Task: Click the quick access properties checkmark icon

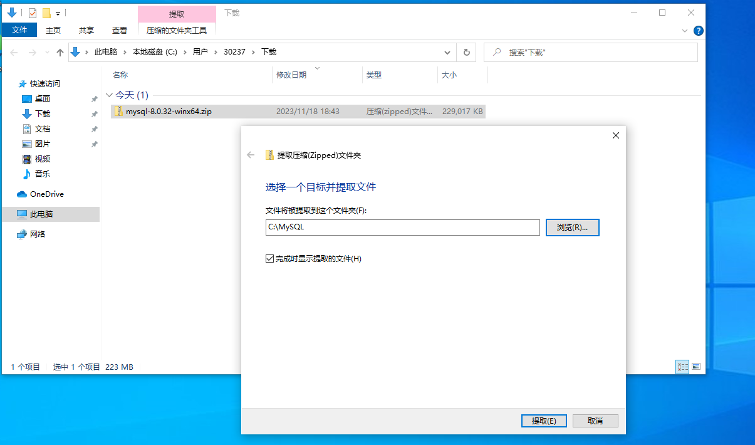Action: pos(33,13)
